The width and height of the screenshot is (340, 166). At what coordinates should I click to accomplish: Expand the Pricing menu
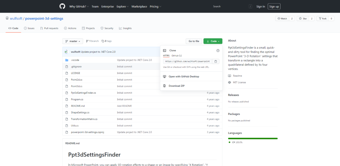[x=156, y=7]
